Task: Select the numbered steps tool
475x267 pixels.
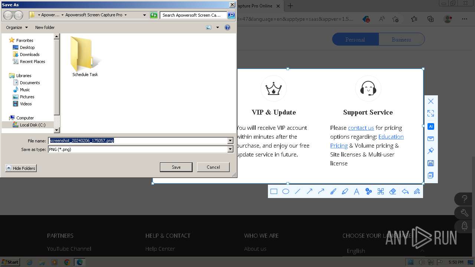Action: coord(368,191)
